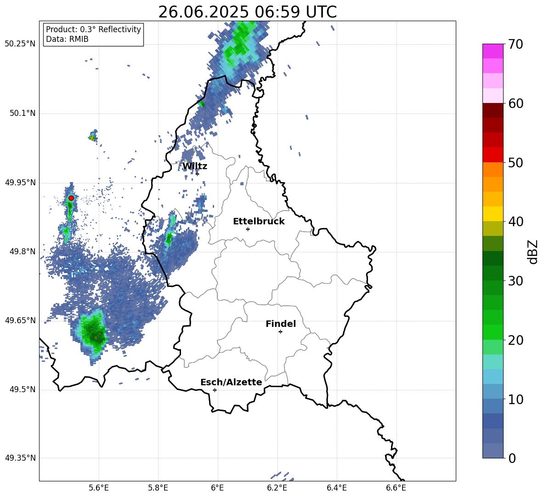Click the 49.95°N latitude label
The width and height of the screenshot is (544, 497).
20,183
